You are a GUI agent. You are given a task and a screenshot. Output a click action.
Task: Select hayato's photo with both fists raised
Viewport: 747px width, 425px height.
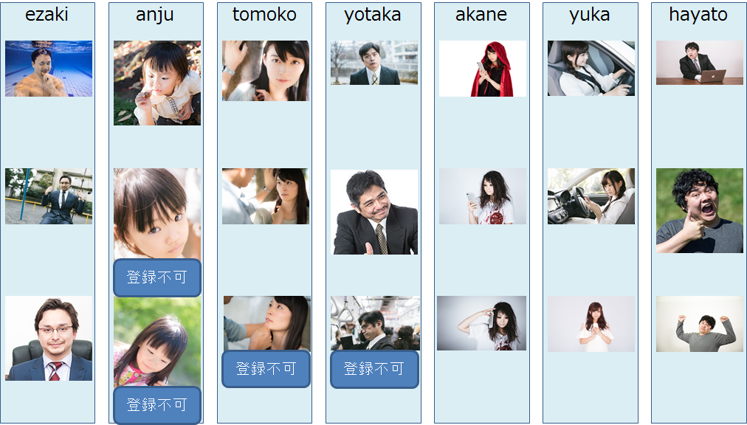[700, 324]
